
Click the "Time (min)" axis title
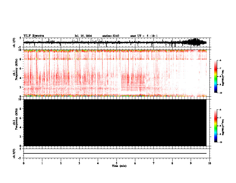pos(119,166)
